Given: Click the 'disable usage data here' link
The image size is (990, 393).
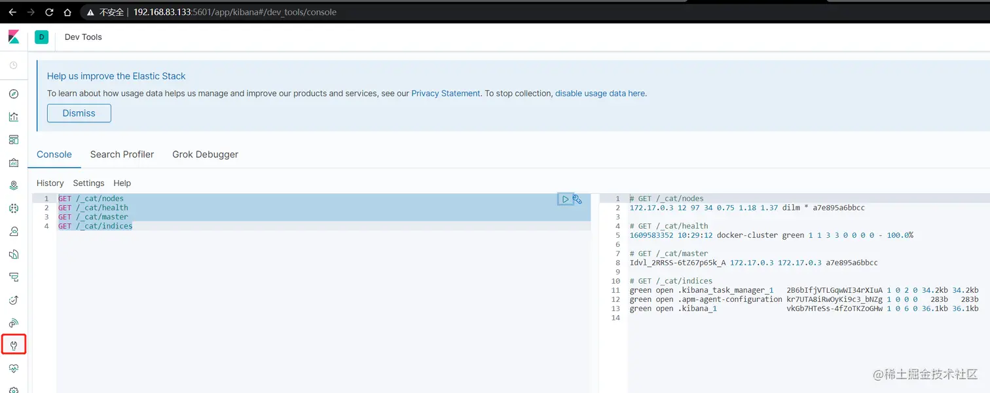Looking at the screenshot, I should pyautogui.click(x=600, y=94).
